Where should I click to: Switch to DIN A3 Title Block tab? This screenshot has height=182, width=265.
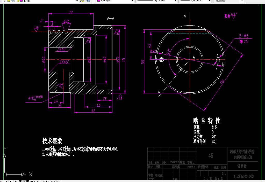[44, 181]
